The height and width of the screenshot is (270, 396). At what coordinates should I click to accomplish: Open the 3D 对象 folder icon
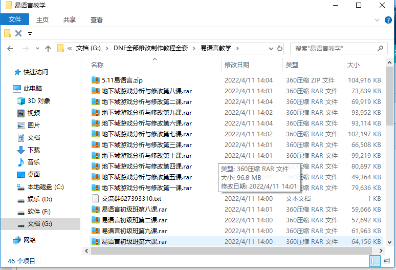point(20,101)
